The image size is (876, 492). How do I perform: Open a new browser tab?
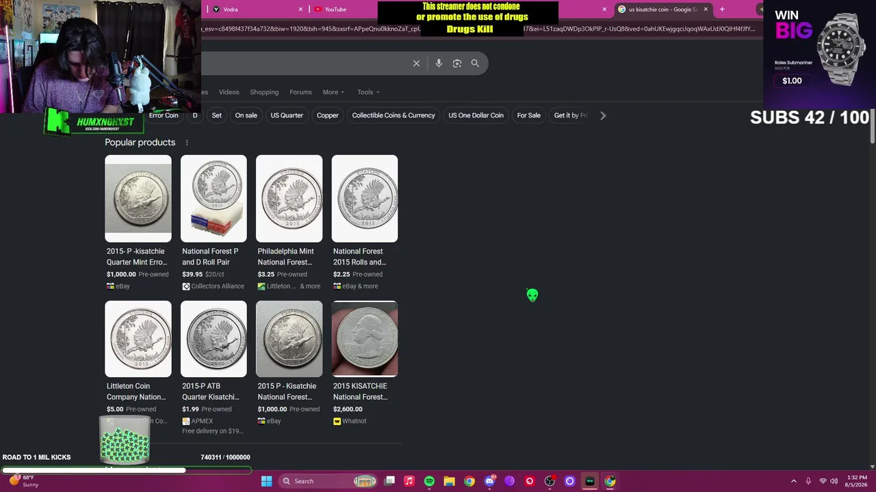(722, 10)
